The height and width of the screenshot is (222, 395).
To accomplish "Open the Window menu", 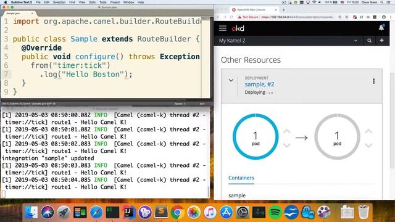I will tap(129, 2).
